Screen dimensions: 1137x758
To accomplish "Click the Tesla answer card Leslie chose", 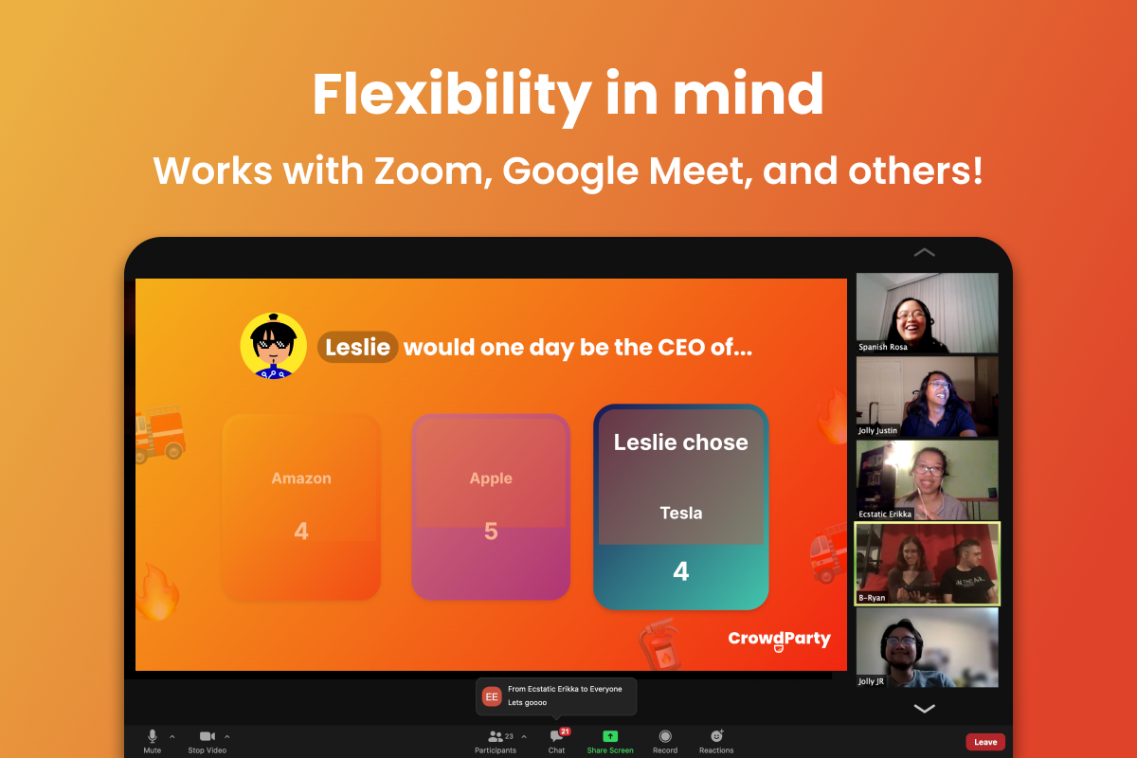I will pyautogui.click(x=680, y=507).
